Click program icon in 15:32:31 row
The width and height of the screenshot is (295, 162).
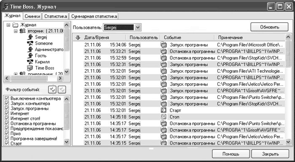[164, 65]
